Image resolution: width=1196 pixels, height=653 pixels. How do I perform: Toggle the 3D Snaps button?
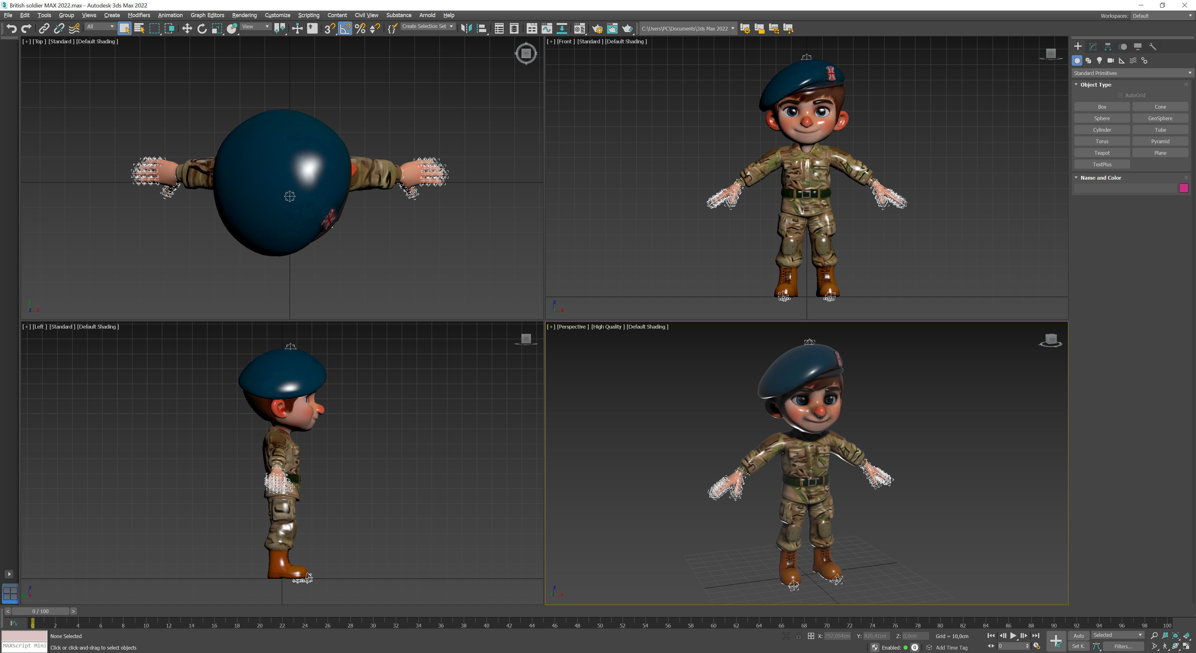coord(330,29)
